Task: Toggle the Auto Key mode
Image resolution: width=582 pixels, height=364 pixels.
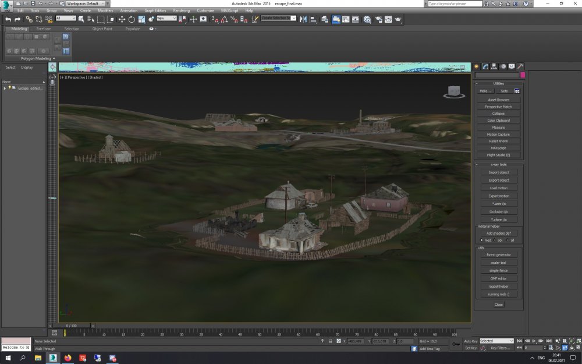Action: click(x=471, y=341)
